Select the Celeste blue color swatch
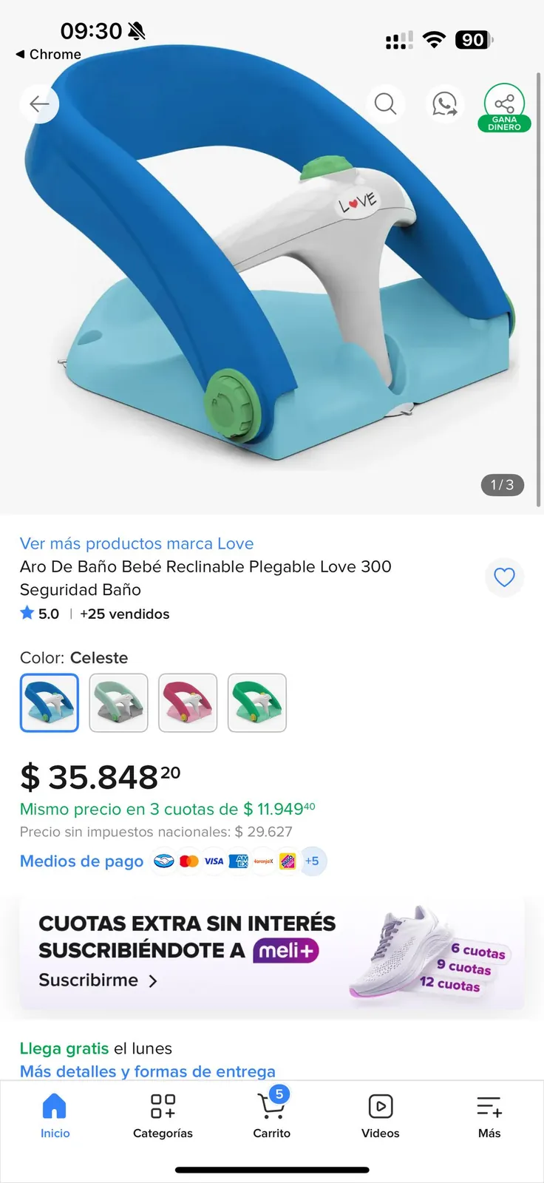The width and height of the screenshot is (544, 1183). click(50, 702)
